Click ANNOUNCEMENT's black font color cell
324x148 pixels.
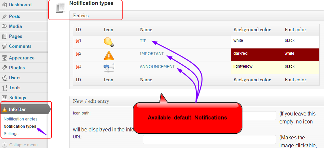(x=301, y=68)
